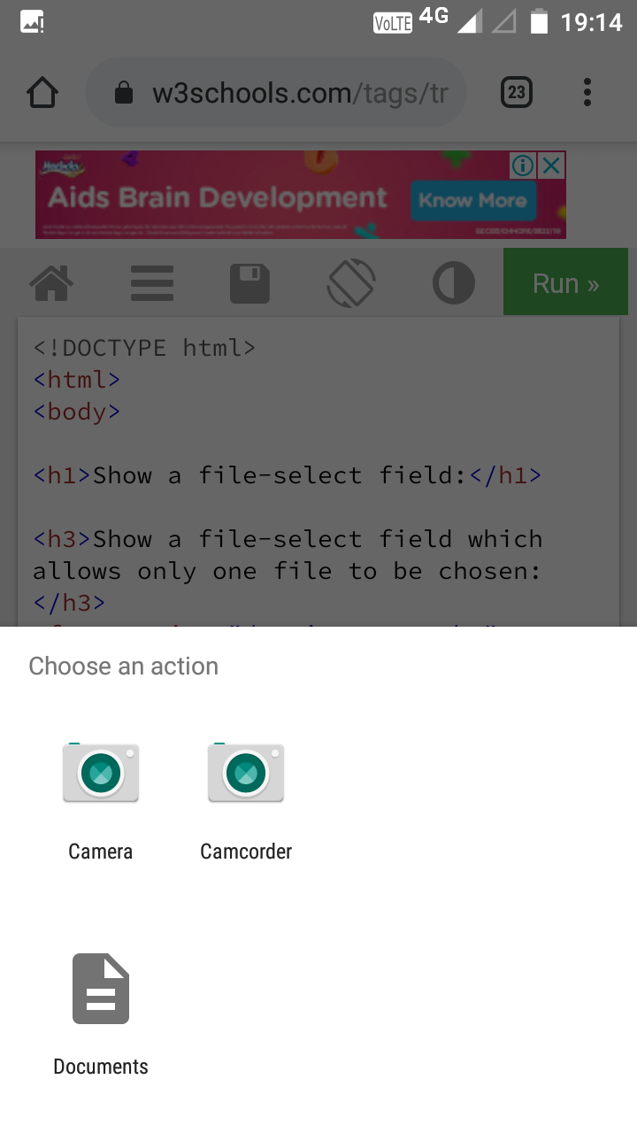Open the hamburger menu in editor toolbar
This screenshot has width=637, height=1133.
[x=151, y=284]
